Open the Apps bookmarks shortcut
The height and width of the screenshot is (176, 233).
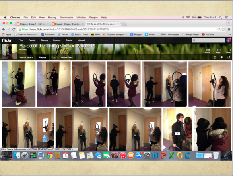pyautogui.click(x=6, y=34)
